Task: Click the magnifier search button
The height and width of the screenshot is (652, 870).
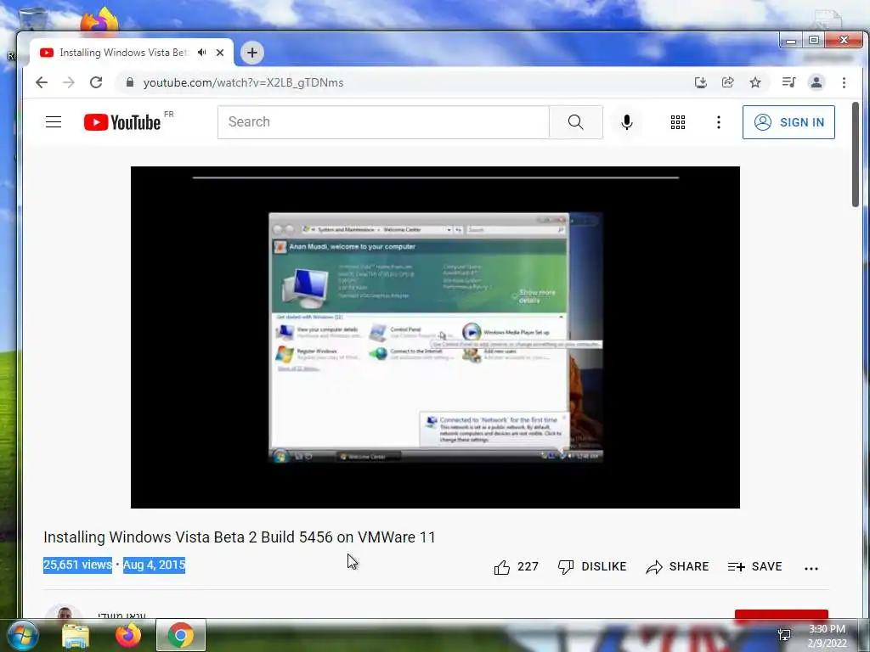Action: pyautogui.click(x=576, y=122)
